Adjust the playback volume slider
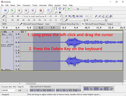Screen dimensions: 126x96 click(106, 20)
